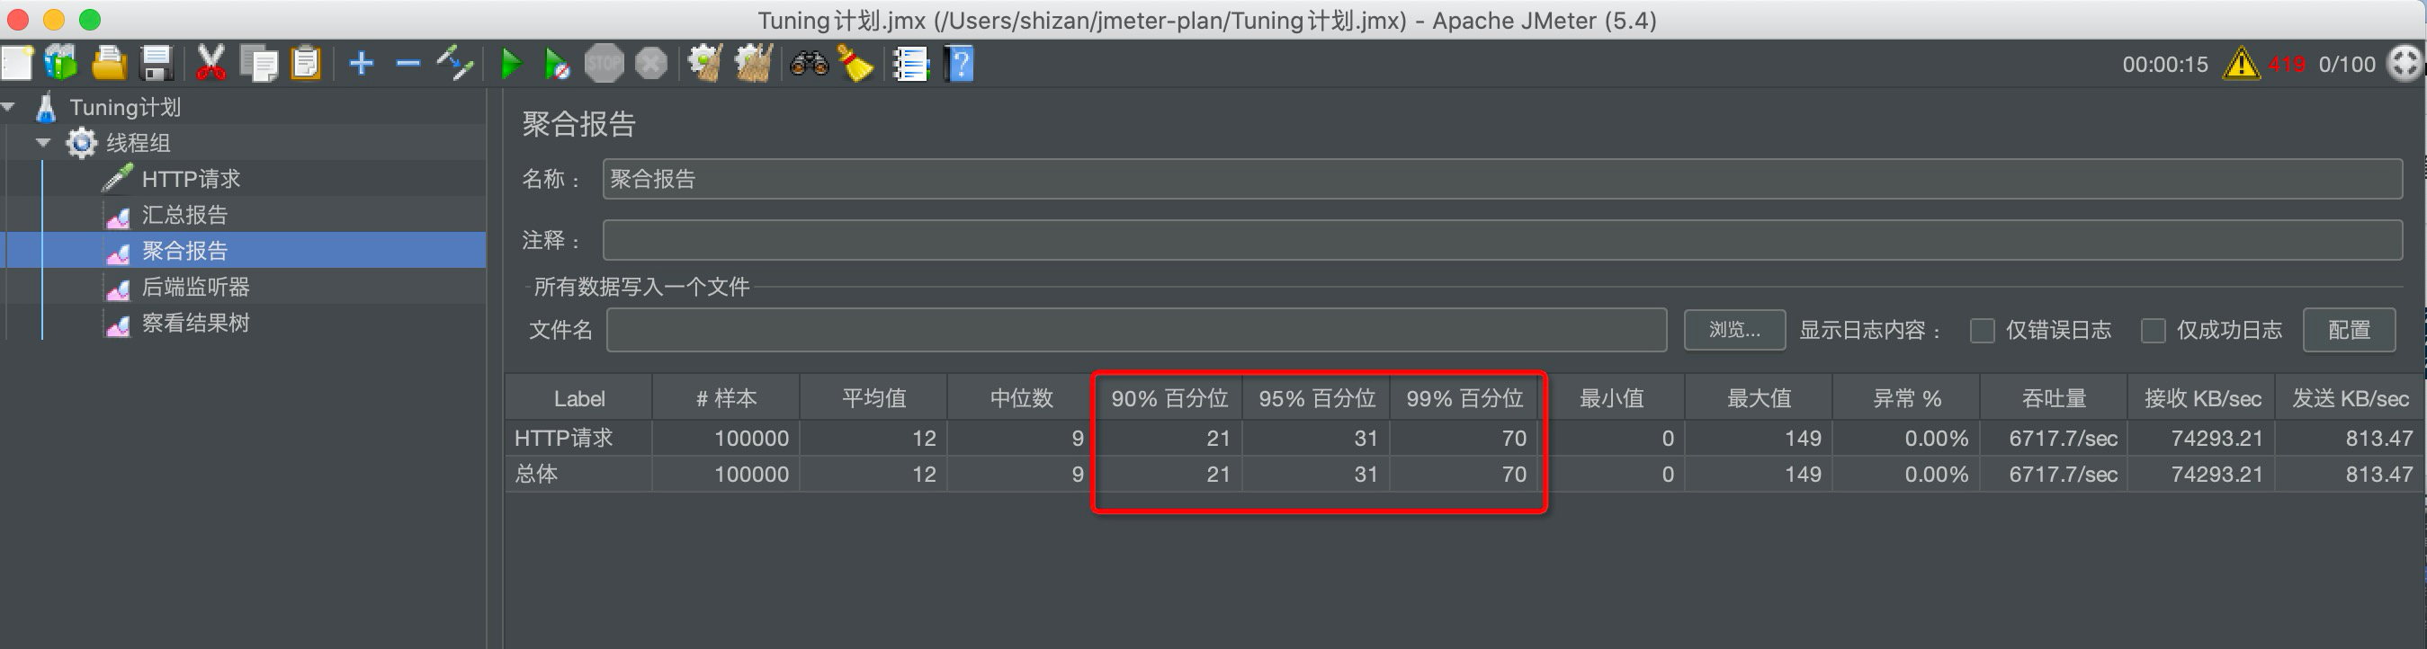Screen dimensions: 2427x649
Task: Open the Help question mark icon
Action: click(959, 64)
